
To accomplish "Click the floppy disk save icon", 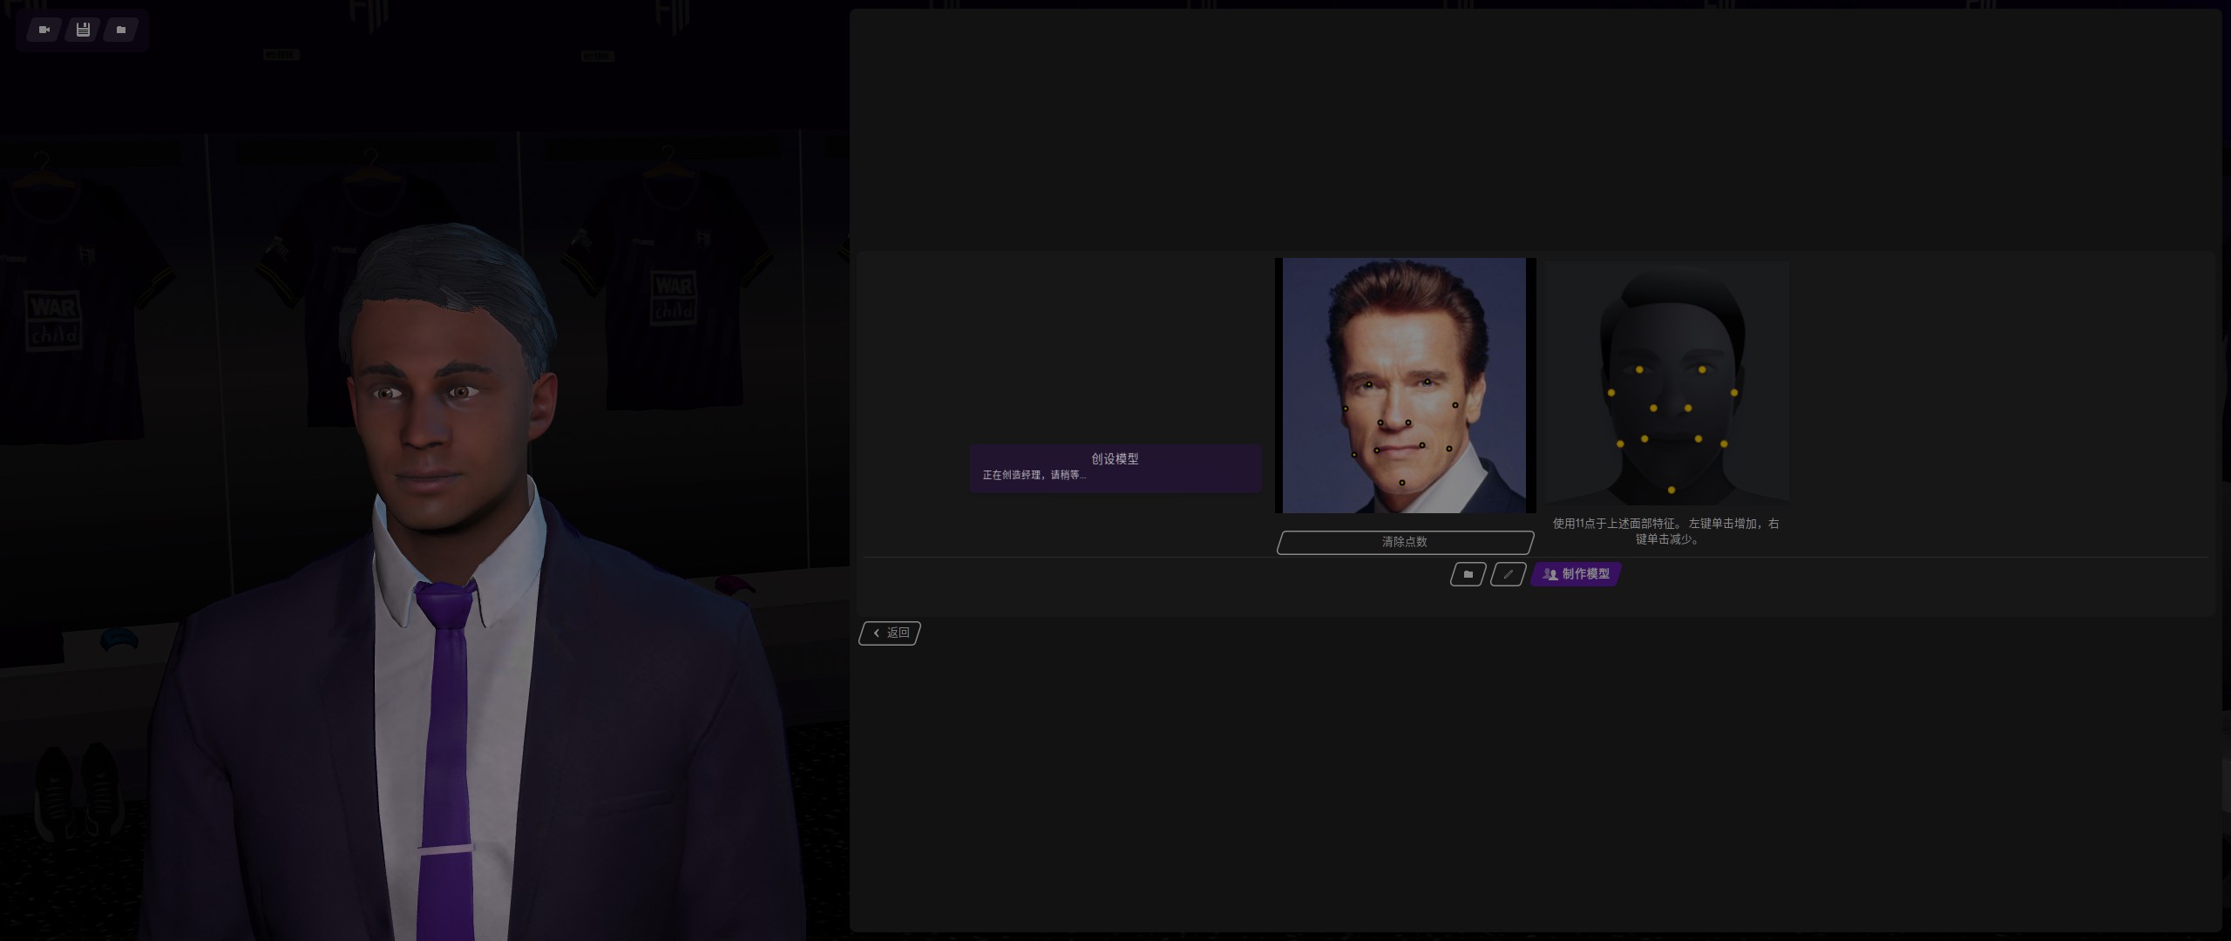I will tap(83, 30).
